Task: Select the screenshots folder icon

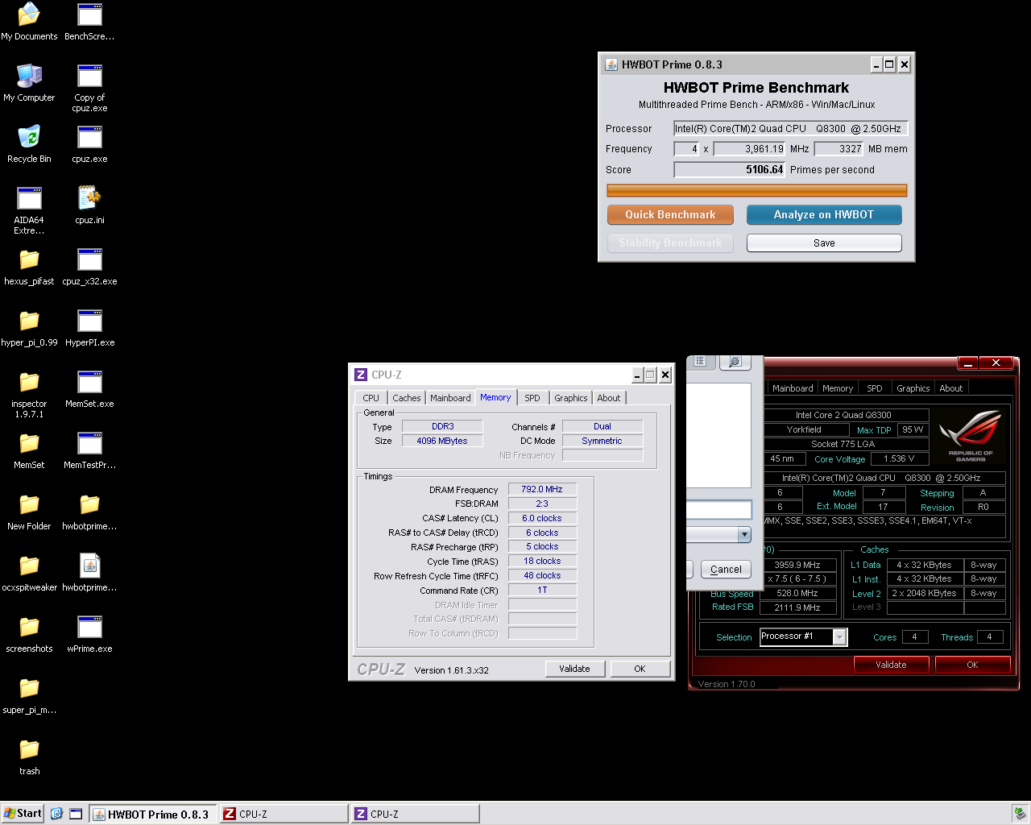Action: tap(29, 634)
